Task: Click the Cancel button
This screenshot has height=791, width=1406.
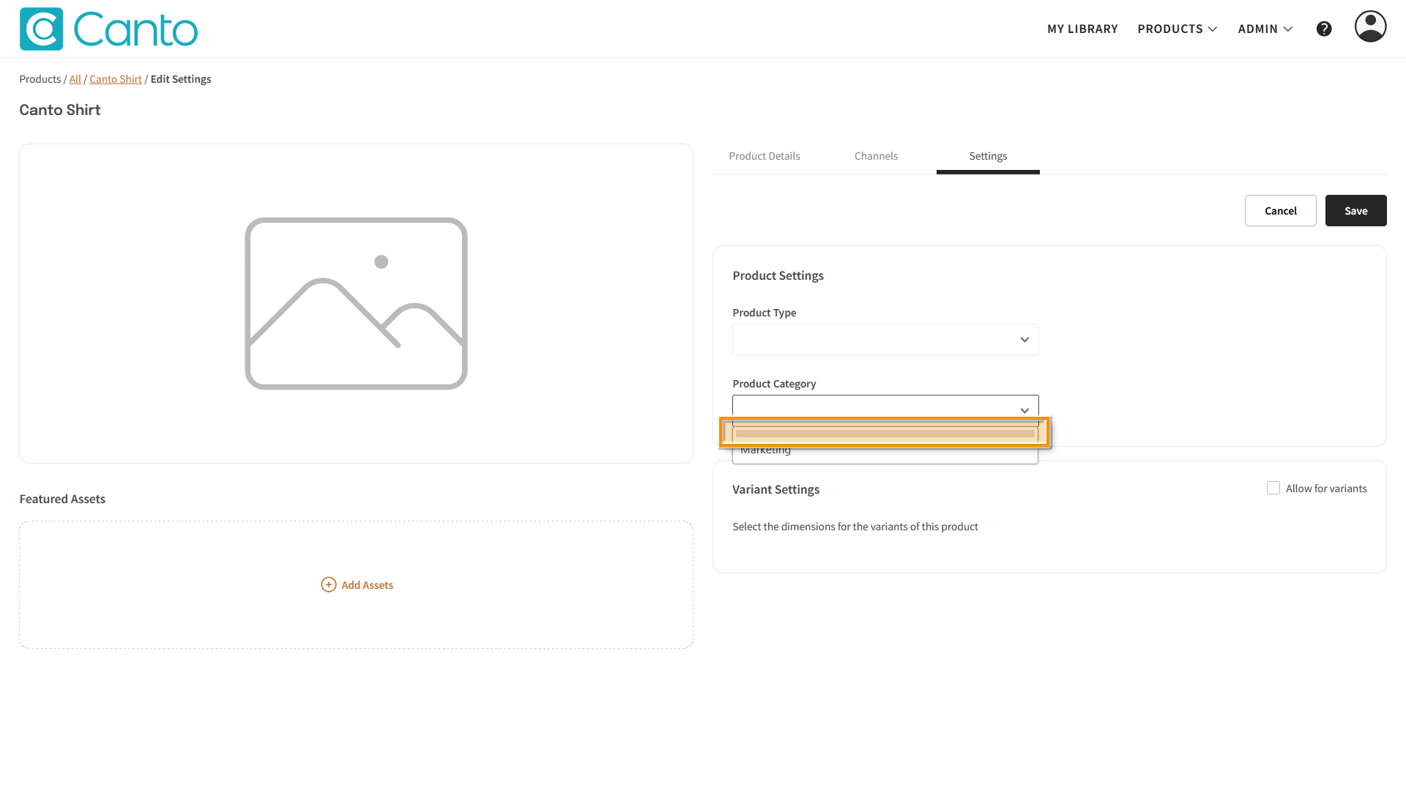Action: (1280, 211)
